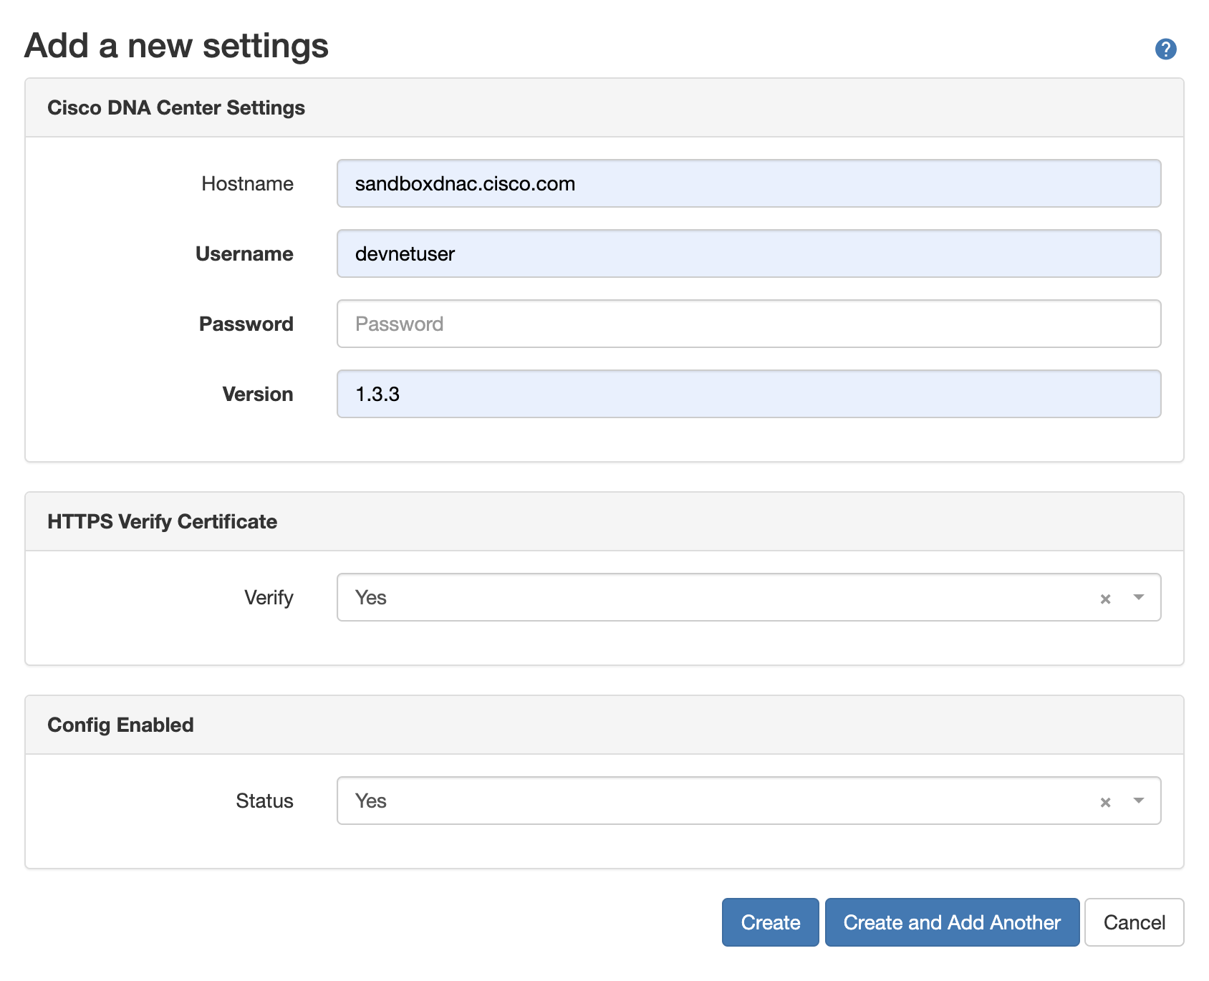Click the Verify label
Screen dimensions: 1209x981
(x=269, y=597)
